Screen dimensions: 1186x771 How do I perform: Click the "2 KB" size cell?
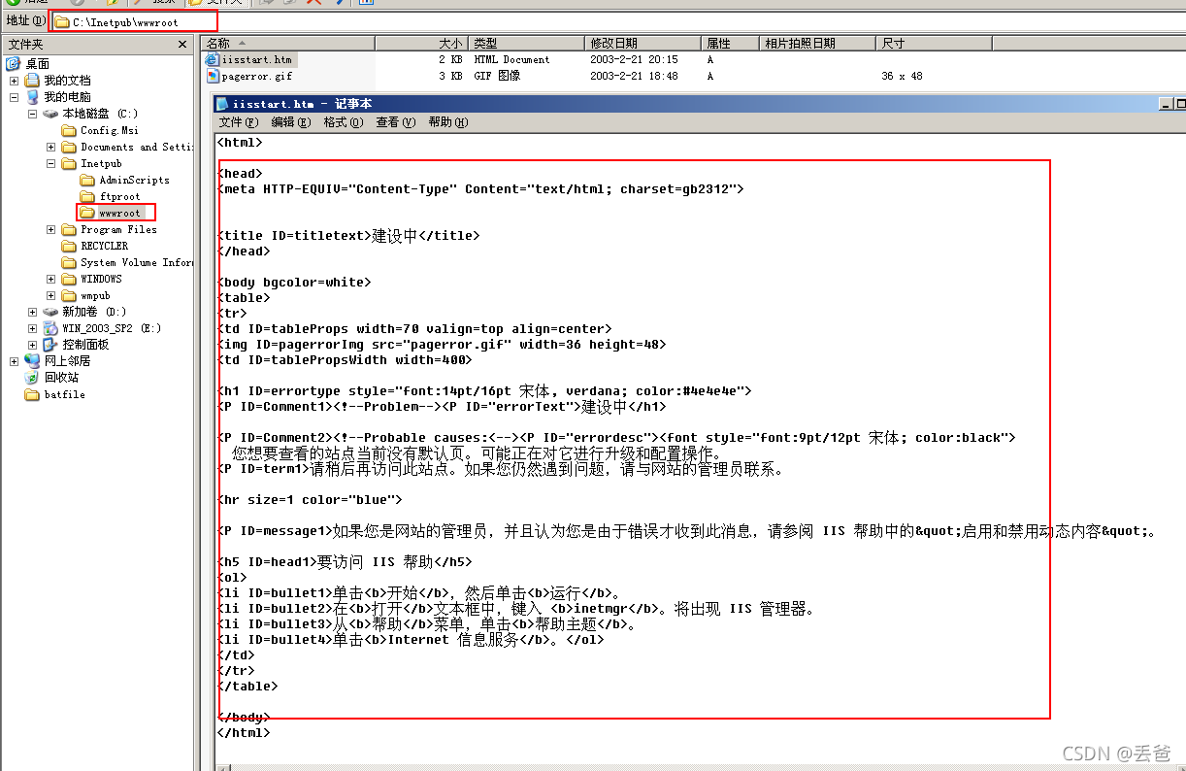pyautogui.click(x=450, y=59)
